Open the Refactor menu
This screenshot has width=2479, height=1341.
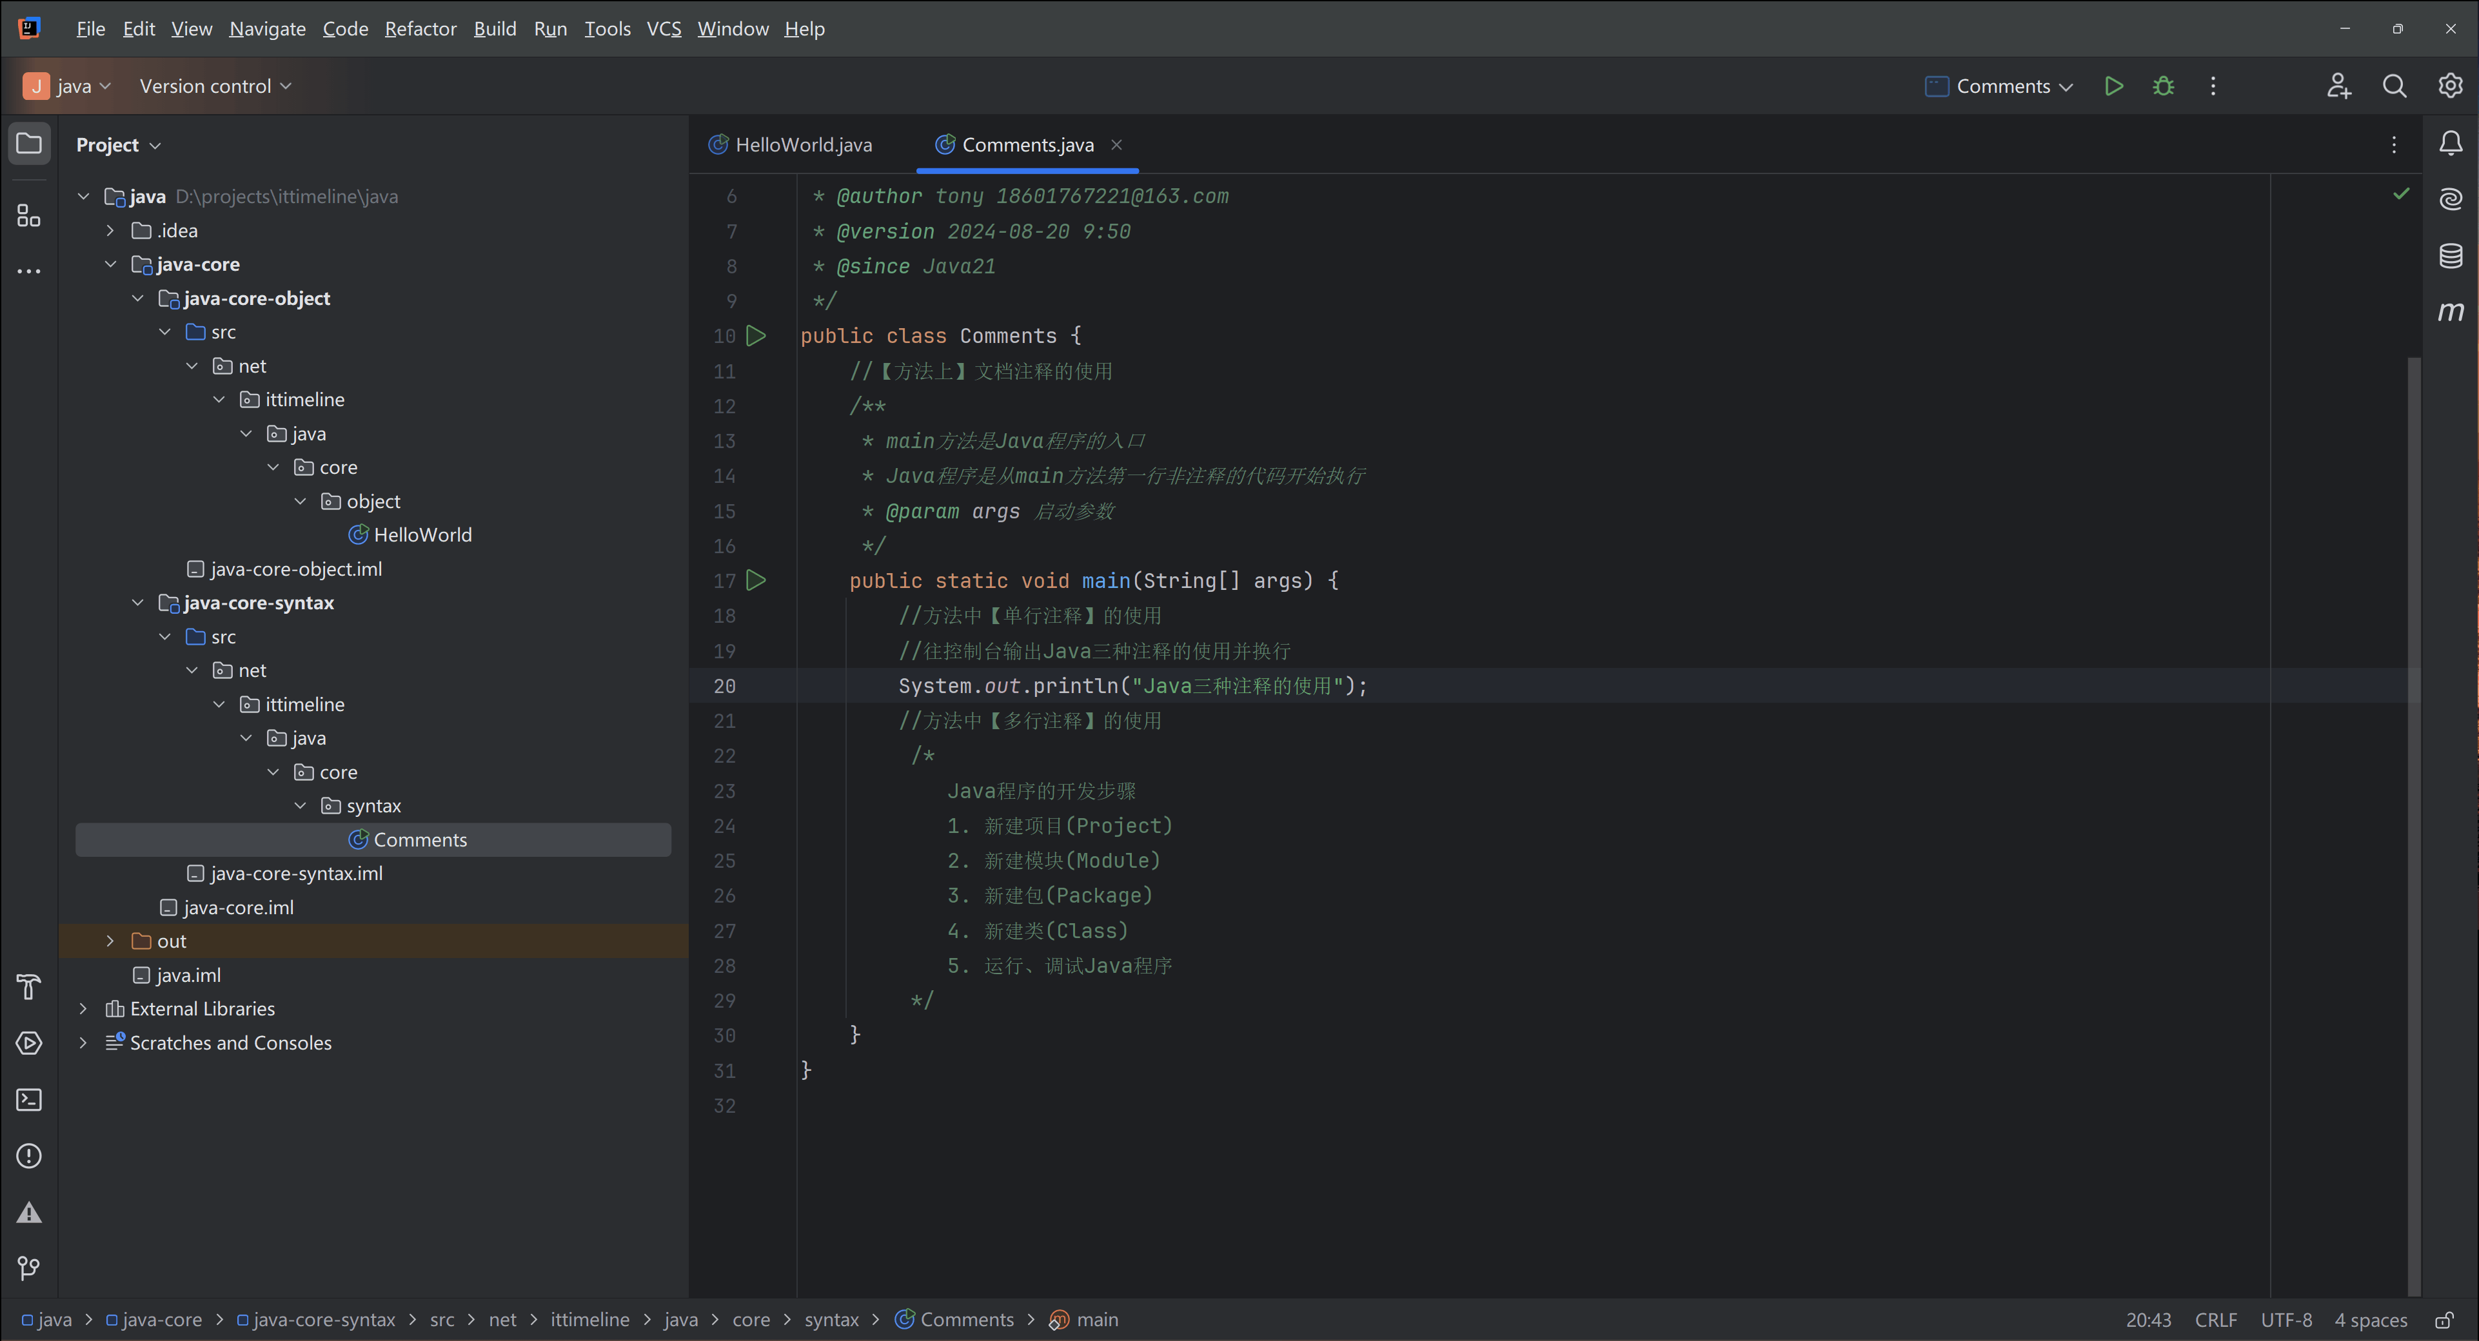[420, 29]
